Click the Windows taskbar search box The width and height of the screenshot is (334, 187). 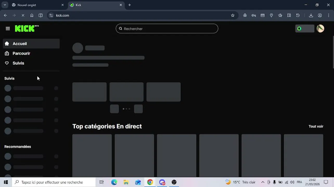54,182
